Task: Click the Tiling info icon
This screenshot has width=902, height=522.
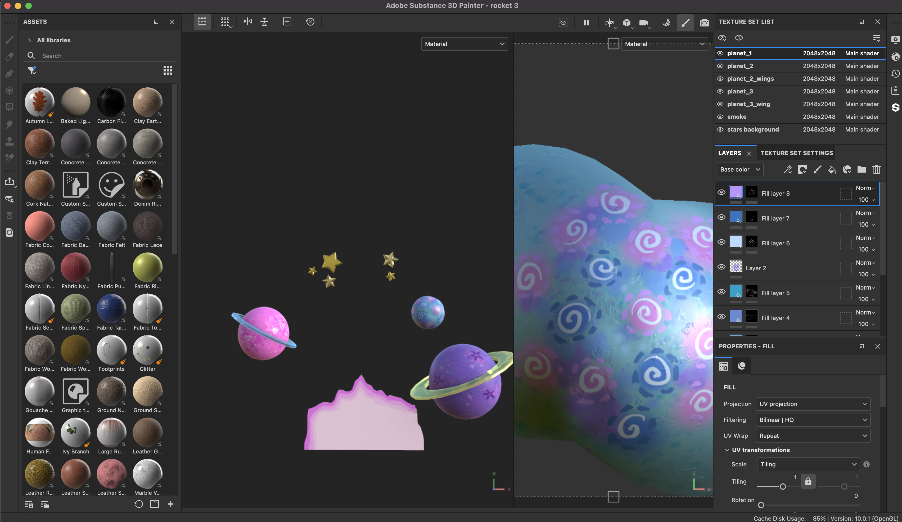Action: click(x=866, y=464)
